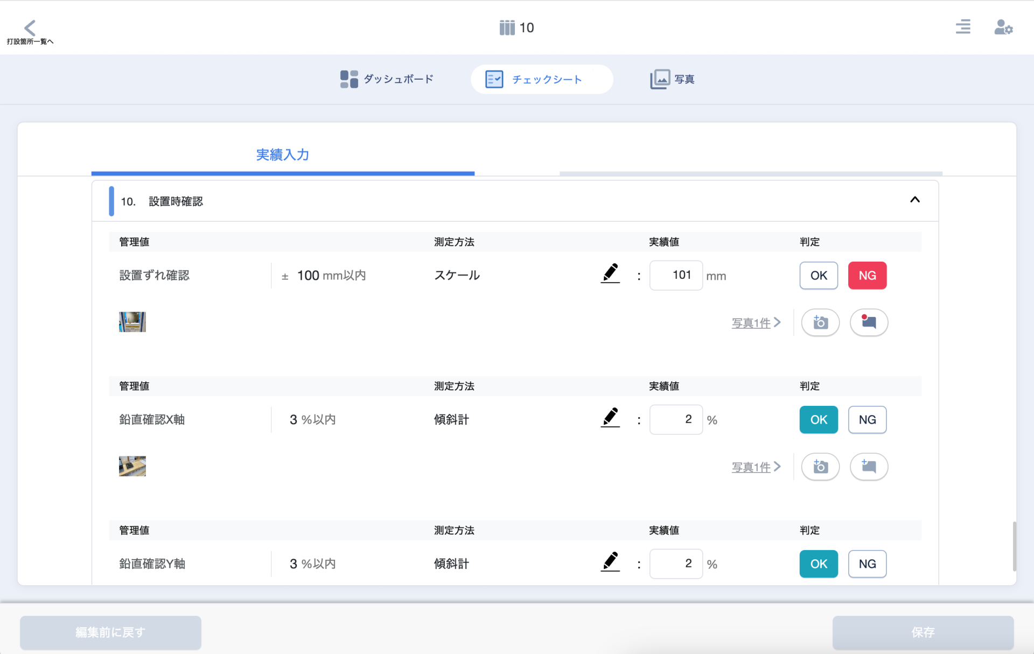Set 設置ずれ確認 judgment to OK
This screenshot has width=1034, height=654.
click(818, 276)
